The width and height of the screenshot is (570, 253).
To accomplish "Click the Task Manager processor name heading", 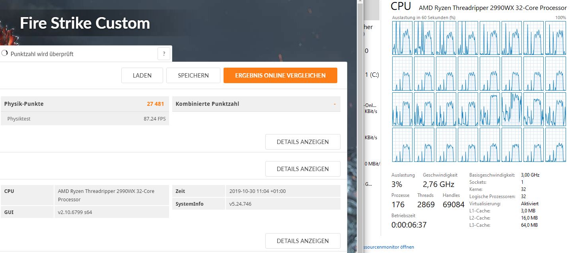I will [493, 8].
